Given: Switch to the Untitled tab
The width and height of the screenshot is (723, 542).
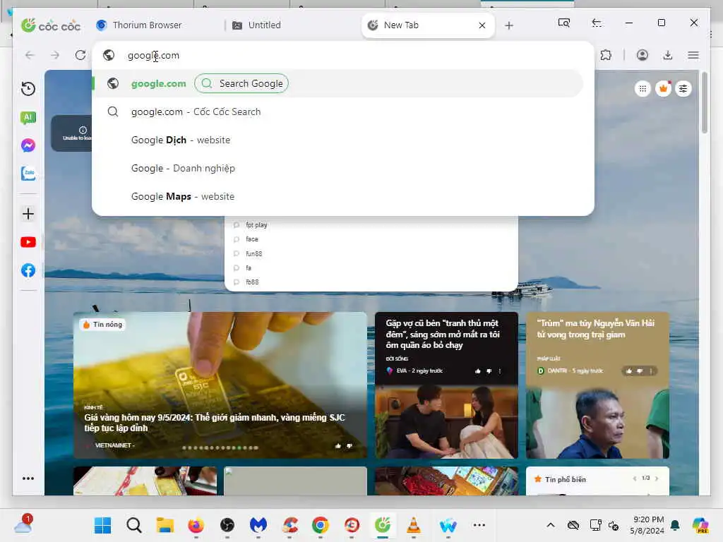Looking at the screenshot, I should coord(265,25).
